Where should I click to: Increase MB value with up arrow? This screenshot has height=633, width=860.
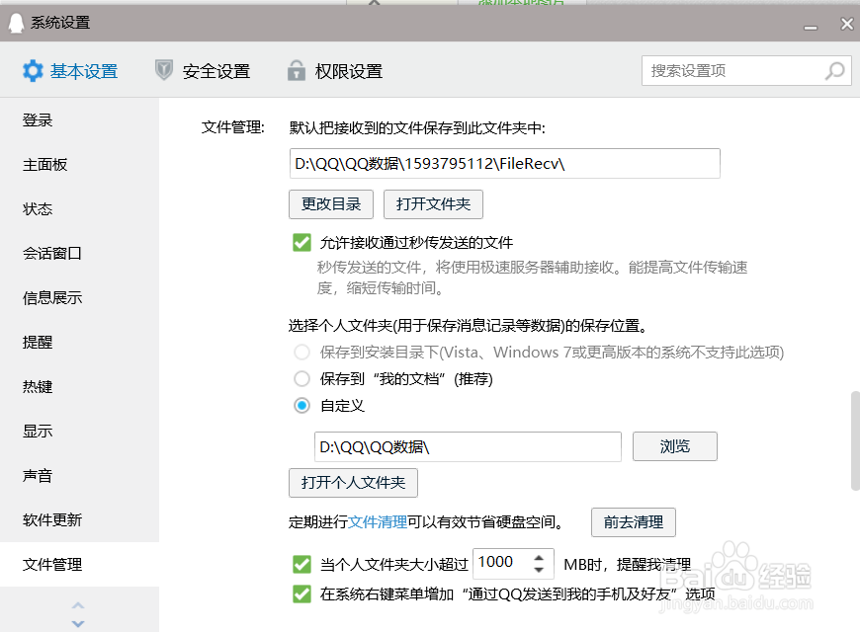539,557
